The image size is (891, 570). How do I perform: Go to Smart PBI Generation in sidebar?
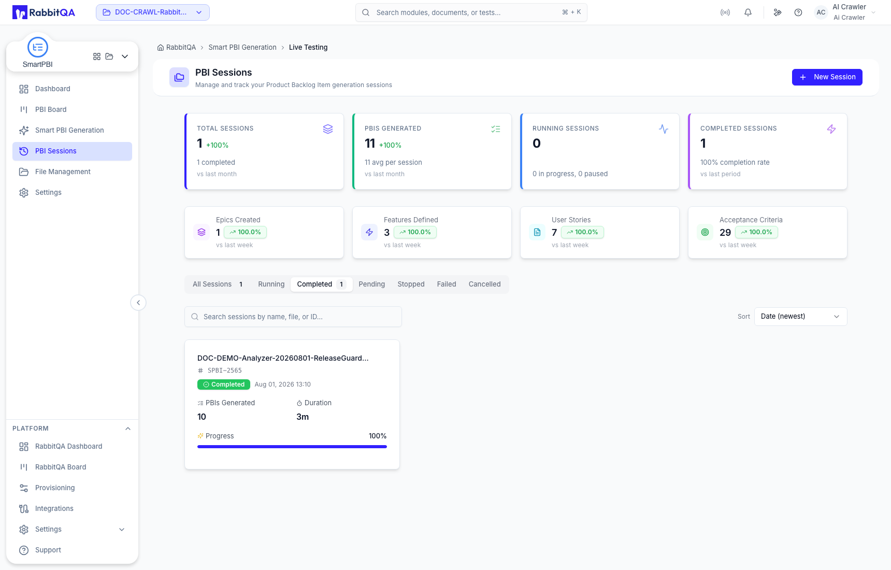coord(73,131)
